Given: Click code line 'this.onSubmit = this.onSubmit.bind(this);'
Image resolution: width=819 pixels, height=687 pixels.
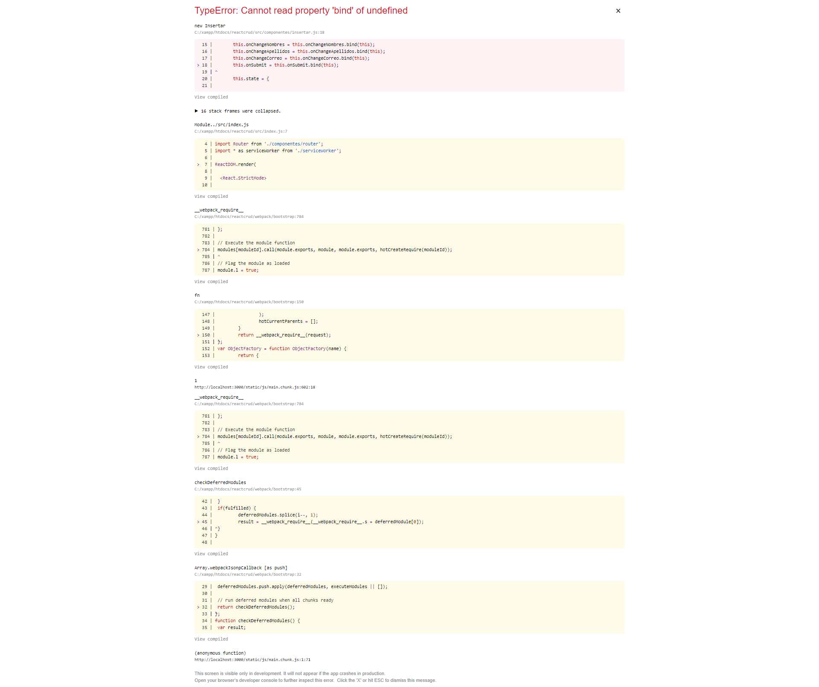Looking at the screenshot, I should (285, 65).
